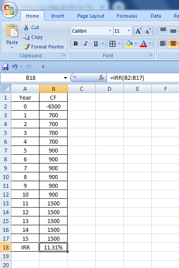Screen dimensions: 179x268
Task: Select CF cell in row 7 (900)
Action: click(53, 150)
